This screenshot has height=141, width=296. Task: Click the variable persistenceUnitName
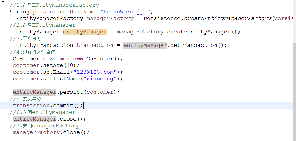tap(65, 12)
